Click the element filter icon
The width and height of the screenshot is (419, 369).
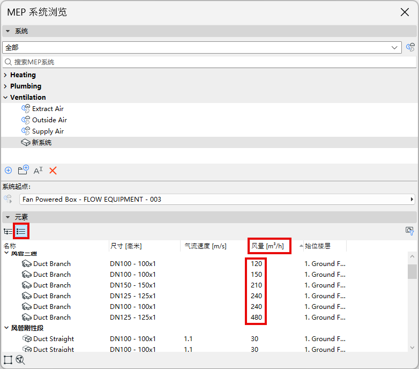[x=410, y=231]
